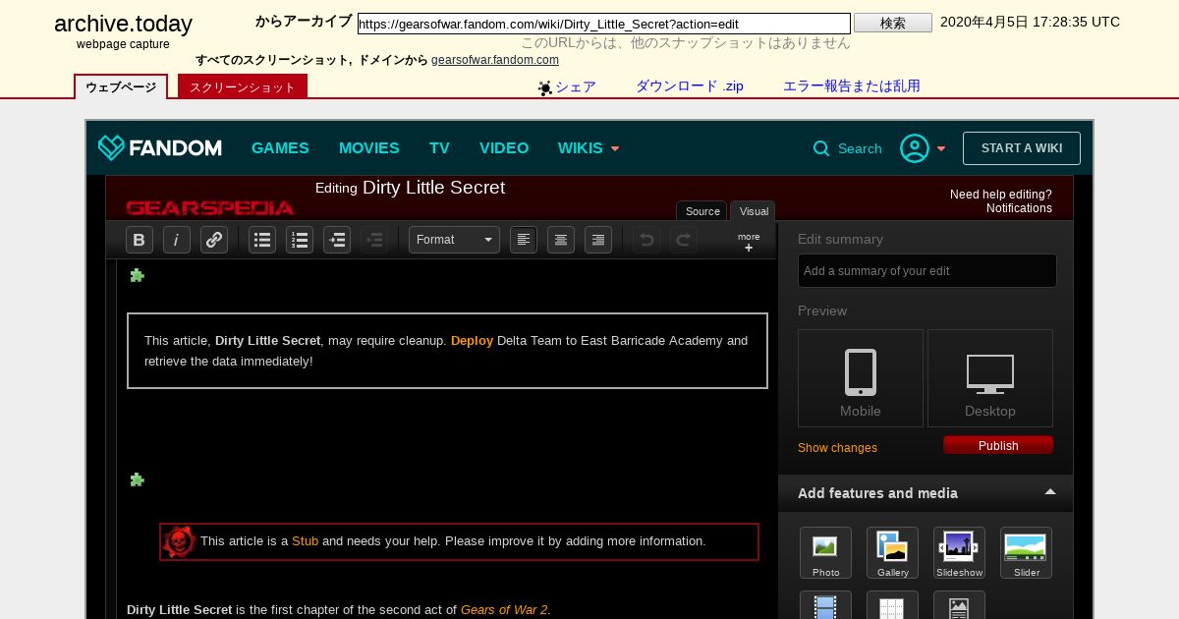
Task: Center align the text
Action: [x=561, y=240]
